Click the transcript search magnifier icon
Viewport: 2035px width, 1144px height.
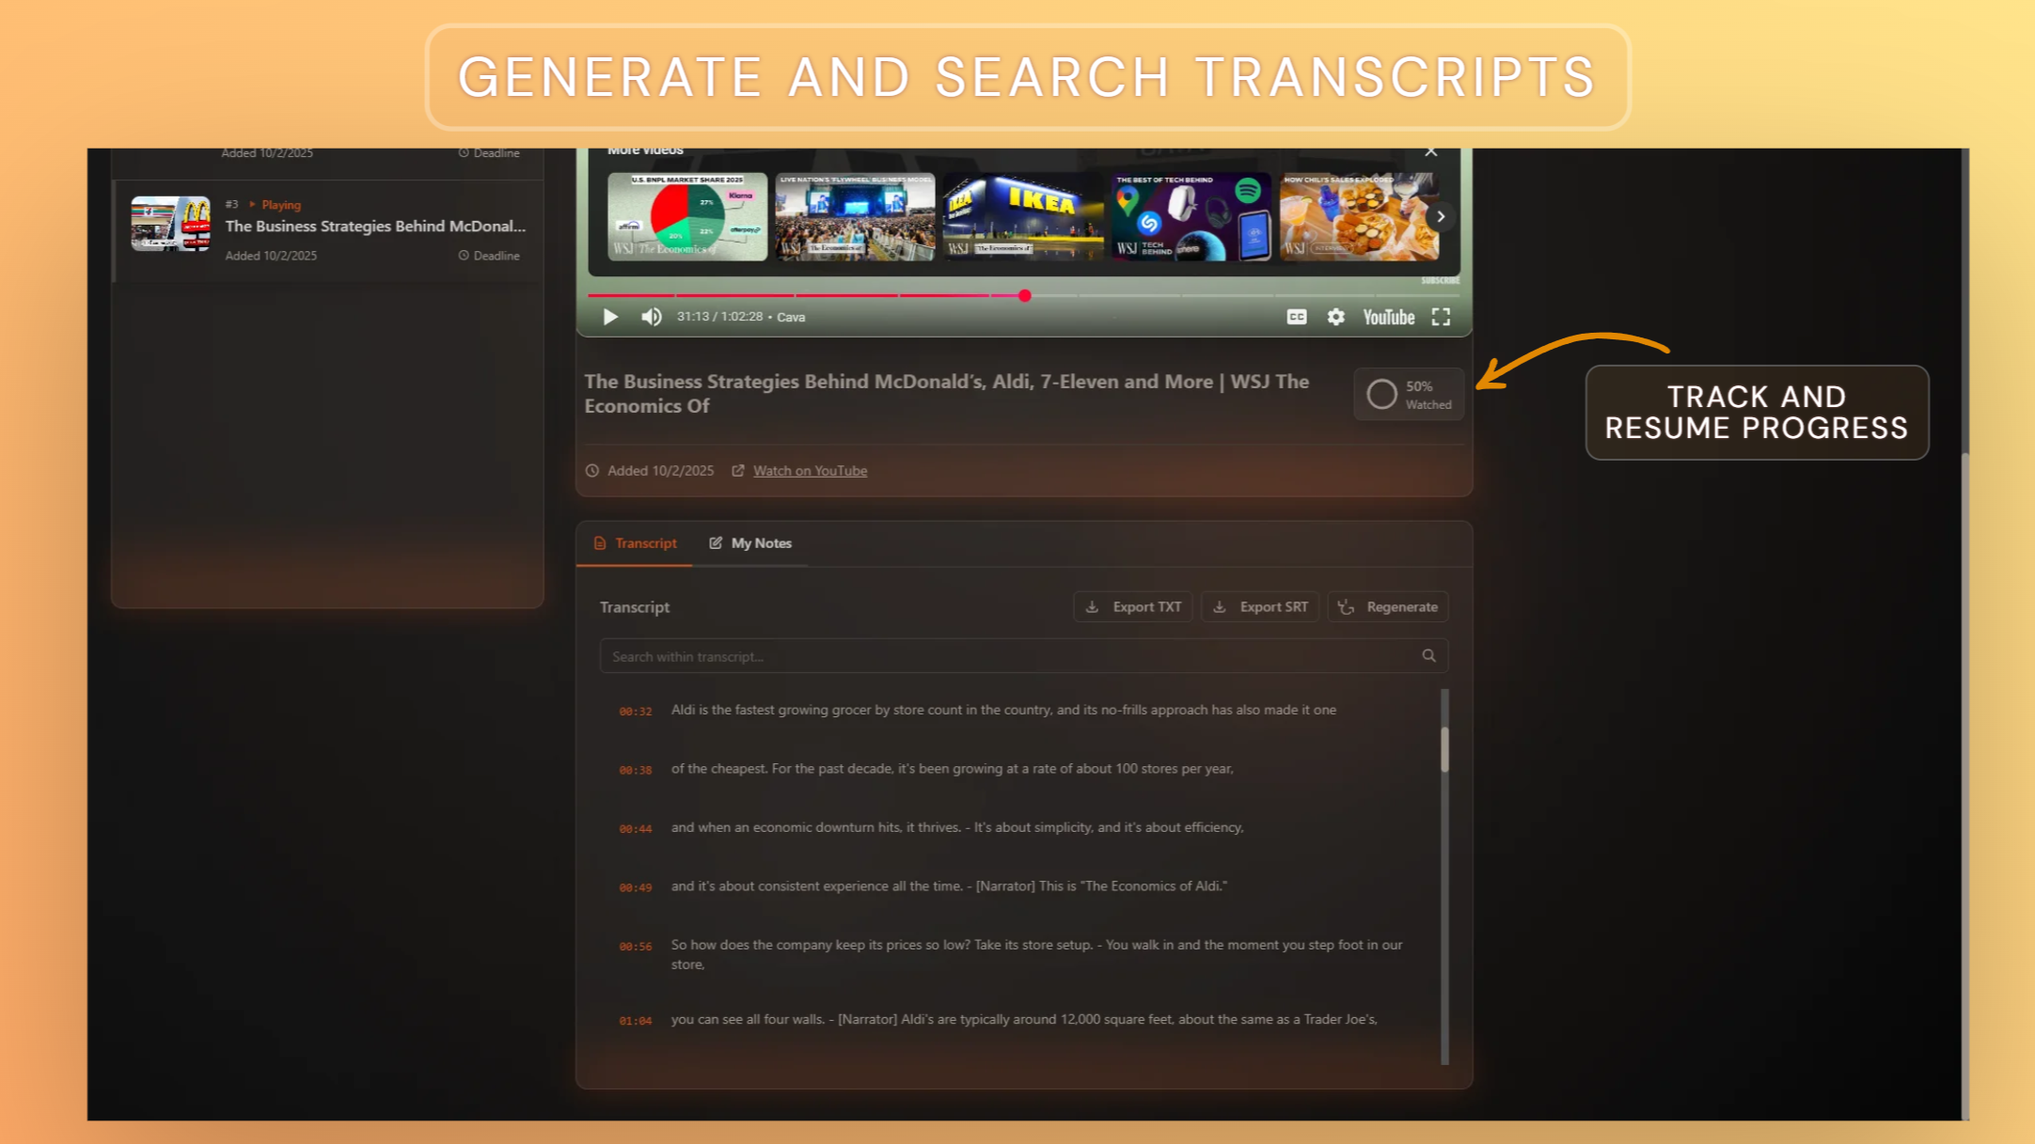click(1428, 656)
